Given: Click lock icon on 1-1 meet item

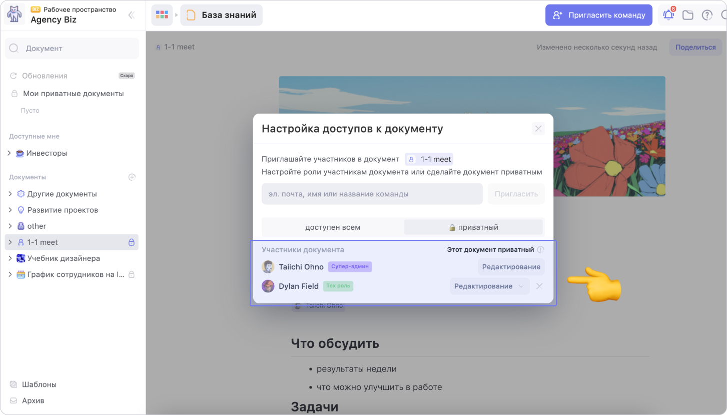Looking at the screenshot, I should pos(132,242).
